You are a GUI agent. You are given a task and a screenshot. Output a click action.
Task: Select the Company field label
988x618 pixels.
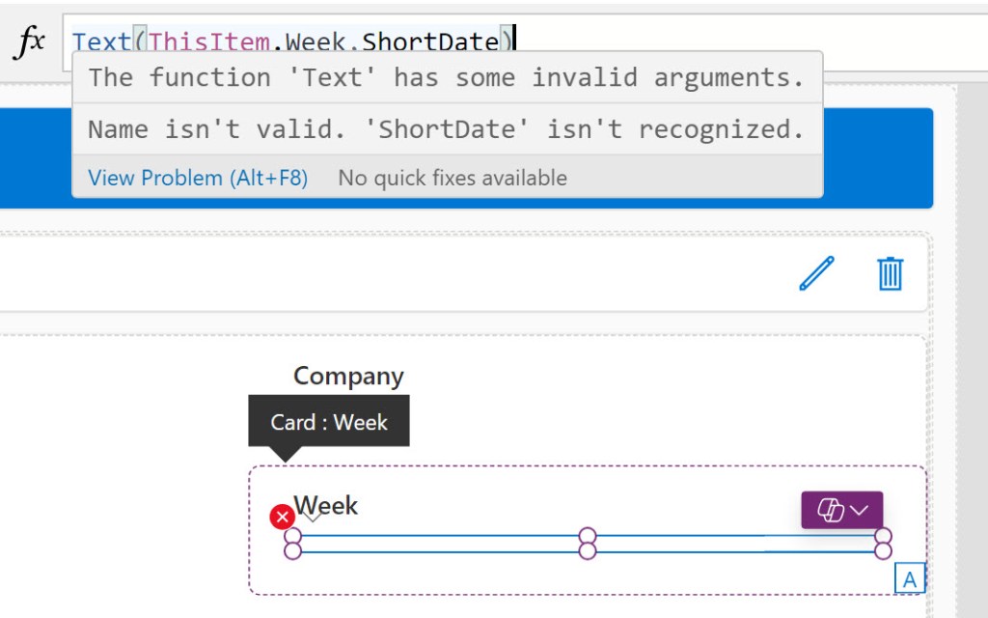point(348,376)
